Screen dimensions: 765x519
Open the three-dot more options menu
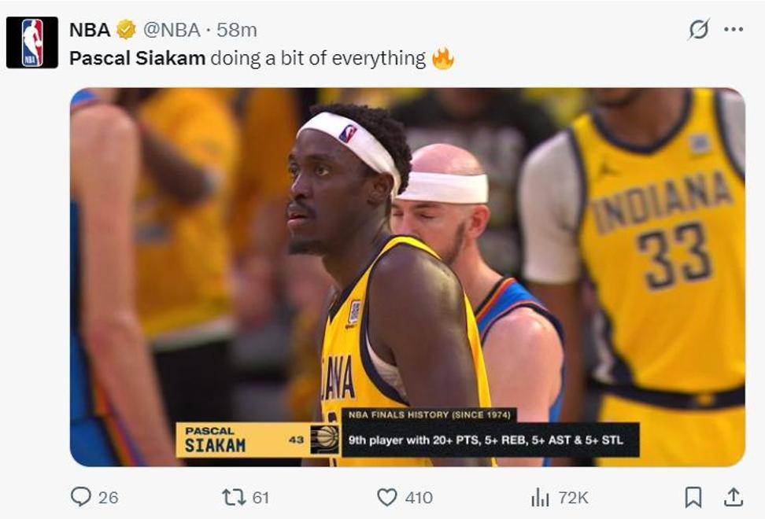[734, 29]
